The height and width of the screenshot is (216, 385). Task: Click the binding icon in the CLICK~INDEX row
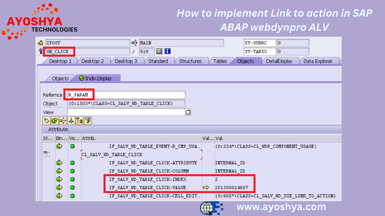[x=59, y=179]
